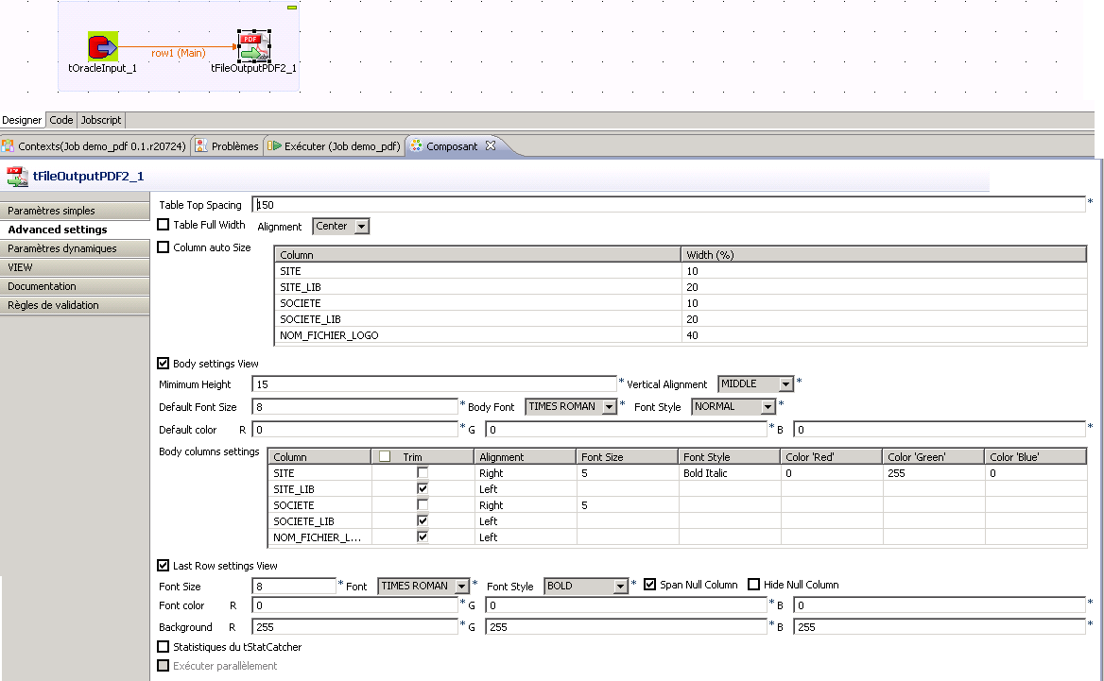Uncheck Trim for the SITE_LIB row
The width and height of the screenshot is (1104, 681).
[423, 488]
